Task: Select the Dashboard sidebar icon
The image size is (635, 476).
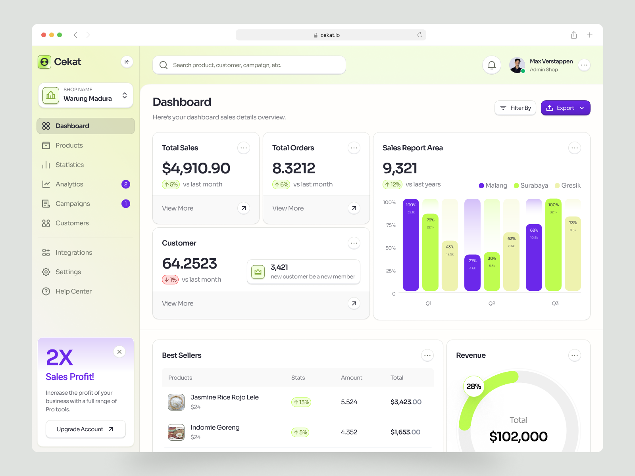Action: click(46, 126)
